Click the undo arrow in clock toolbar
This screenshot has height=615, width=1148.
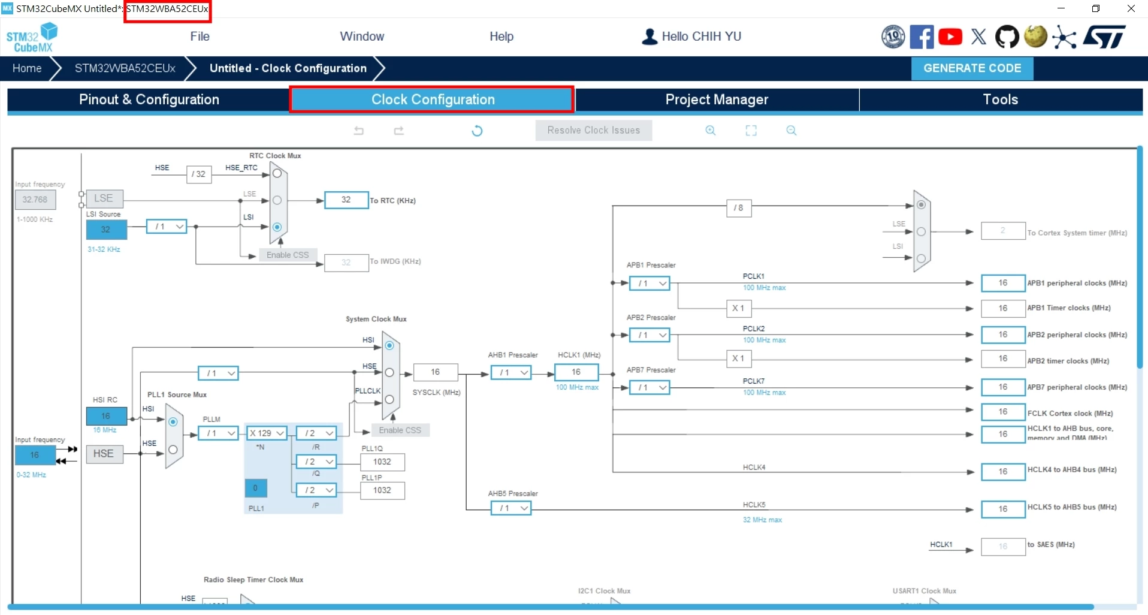359,131
